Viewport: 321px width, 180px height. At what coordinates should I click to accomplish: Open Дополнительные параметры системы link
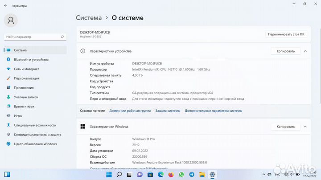(213, 110)
